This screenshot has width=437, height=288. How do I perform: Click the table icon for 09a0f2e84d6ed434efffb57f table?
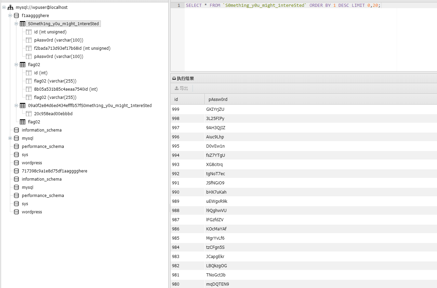[x=23, y=105]
